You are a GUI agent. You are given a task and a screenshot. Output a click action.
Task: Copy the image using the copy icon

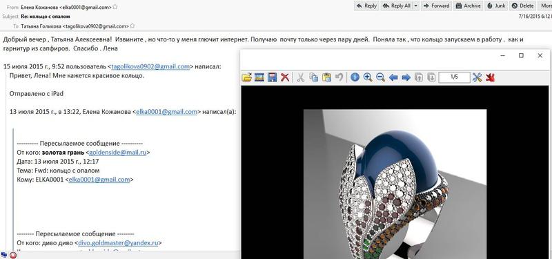tap(313, 77)
